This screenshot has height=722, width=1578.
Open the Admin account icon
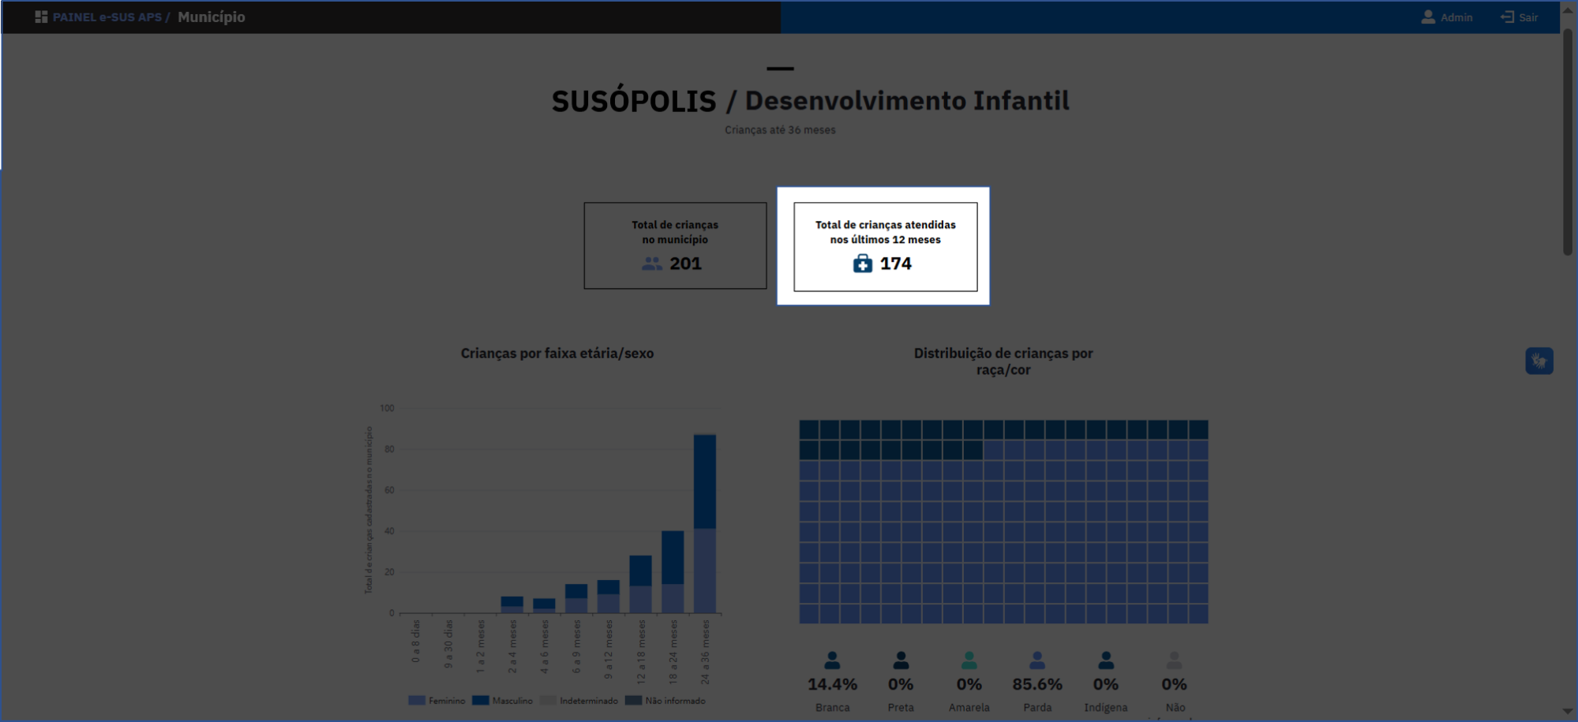[x=1429, y=17]
